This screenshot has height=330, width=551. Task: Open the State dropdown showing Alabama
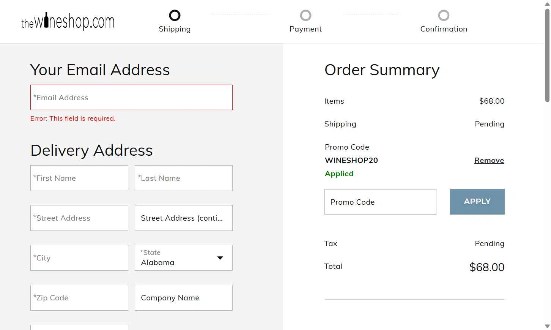184,258
